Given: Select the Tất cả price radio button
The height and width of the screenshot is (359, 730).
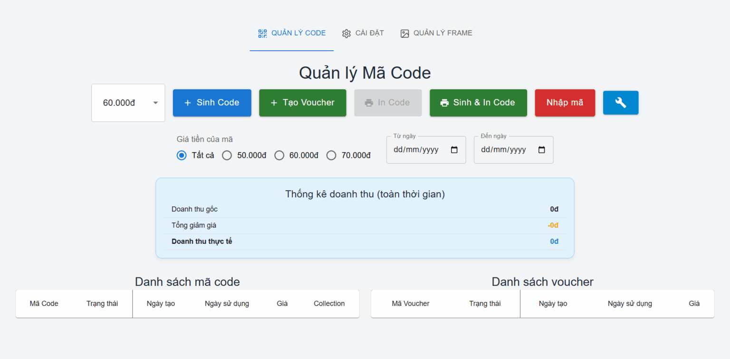Looking at the screenshot, I should (x=182, y=156).
